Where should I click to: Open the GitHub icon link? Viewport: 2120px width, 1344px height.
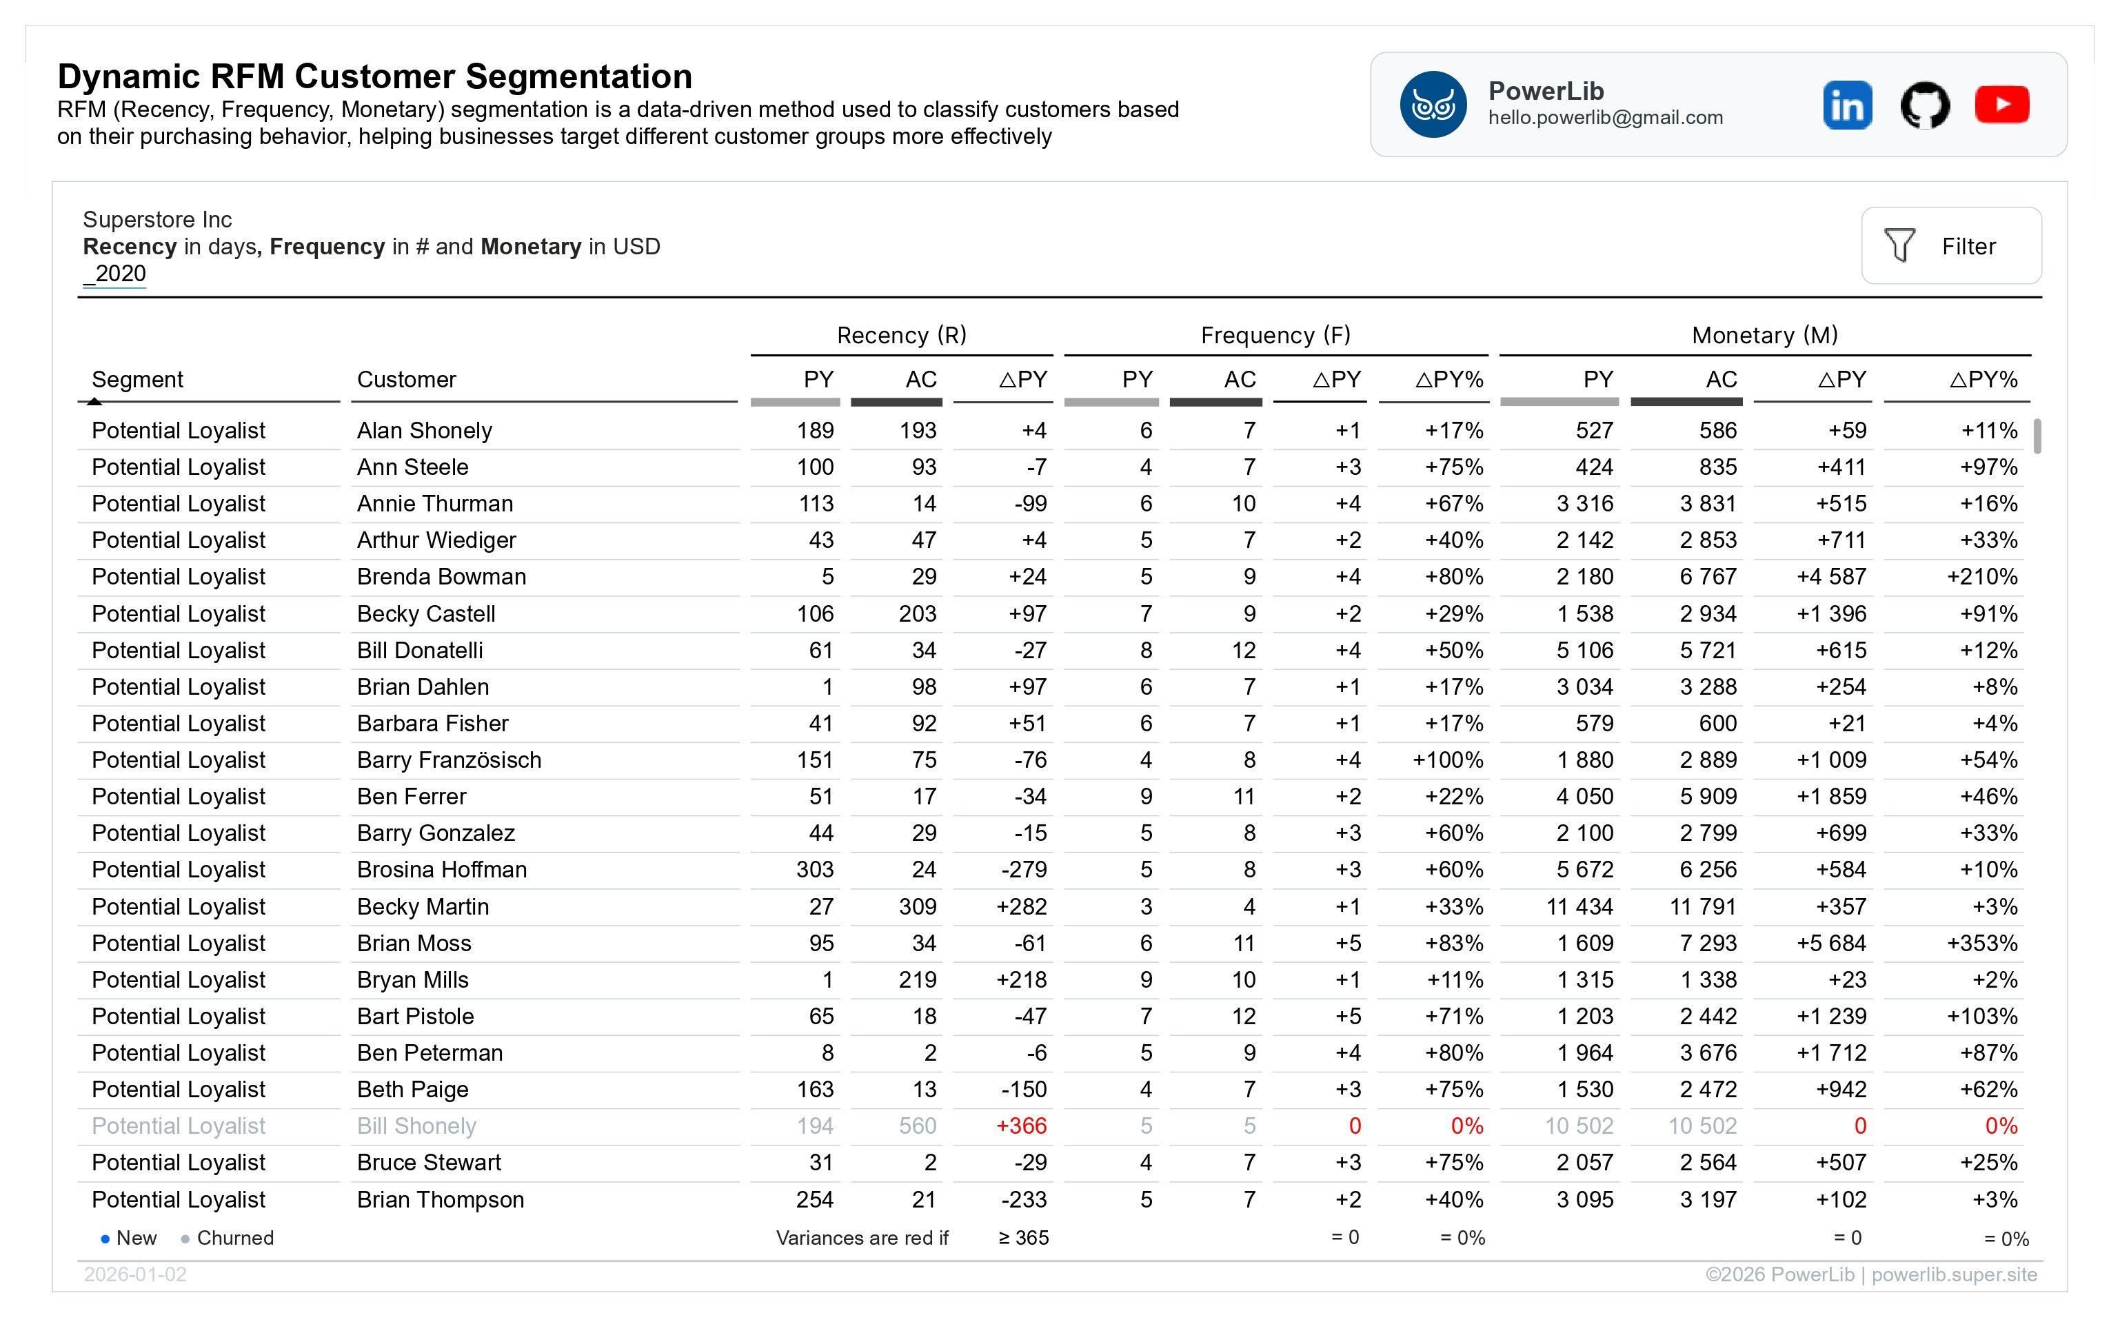[x=1925, y=105]
